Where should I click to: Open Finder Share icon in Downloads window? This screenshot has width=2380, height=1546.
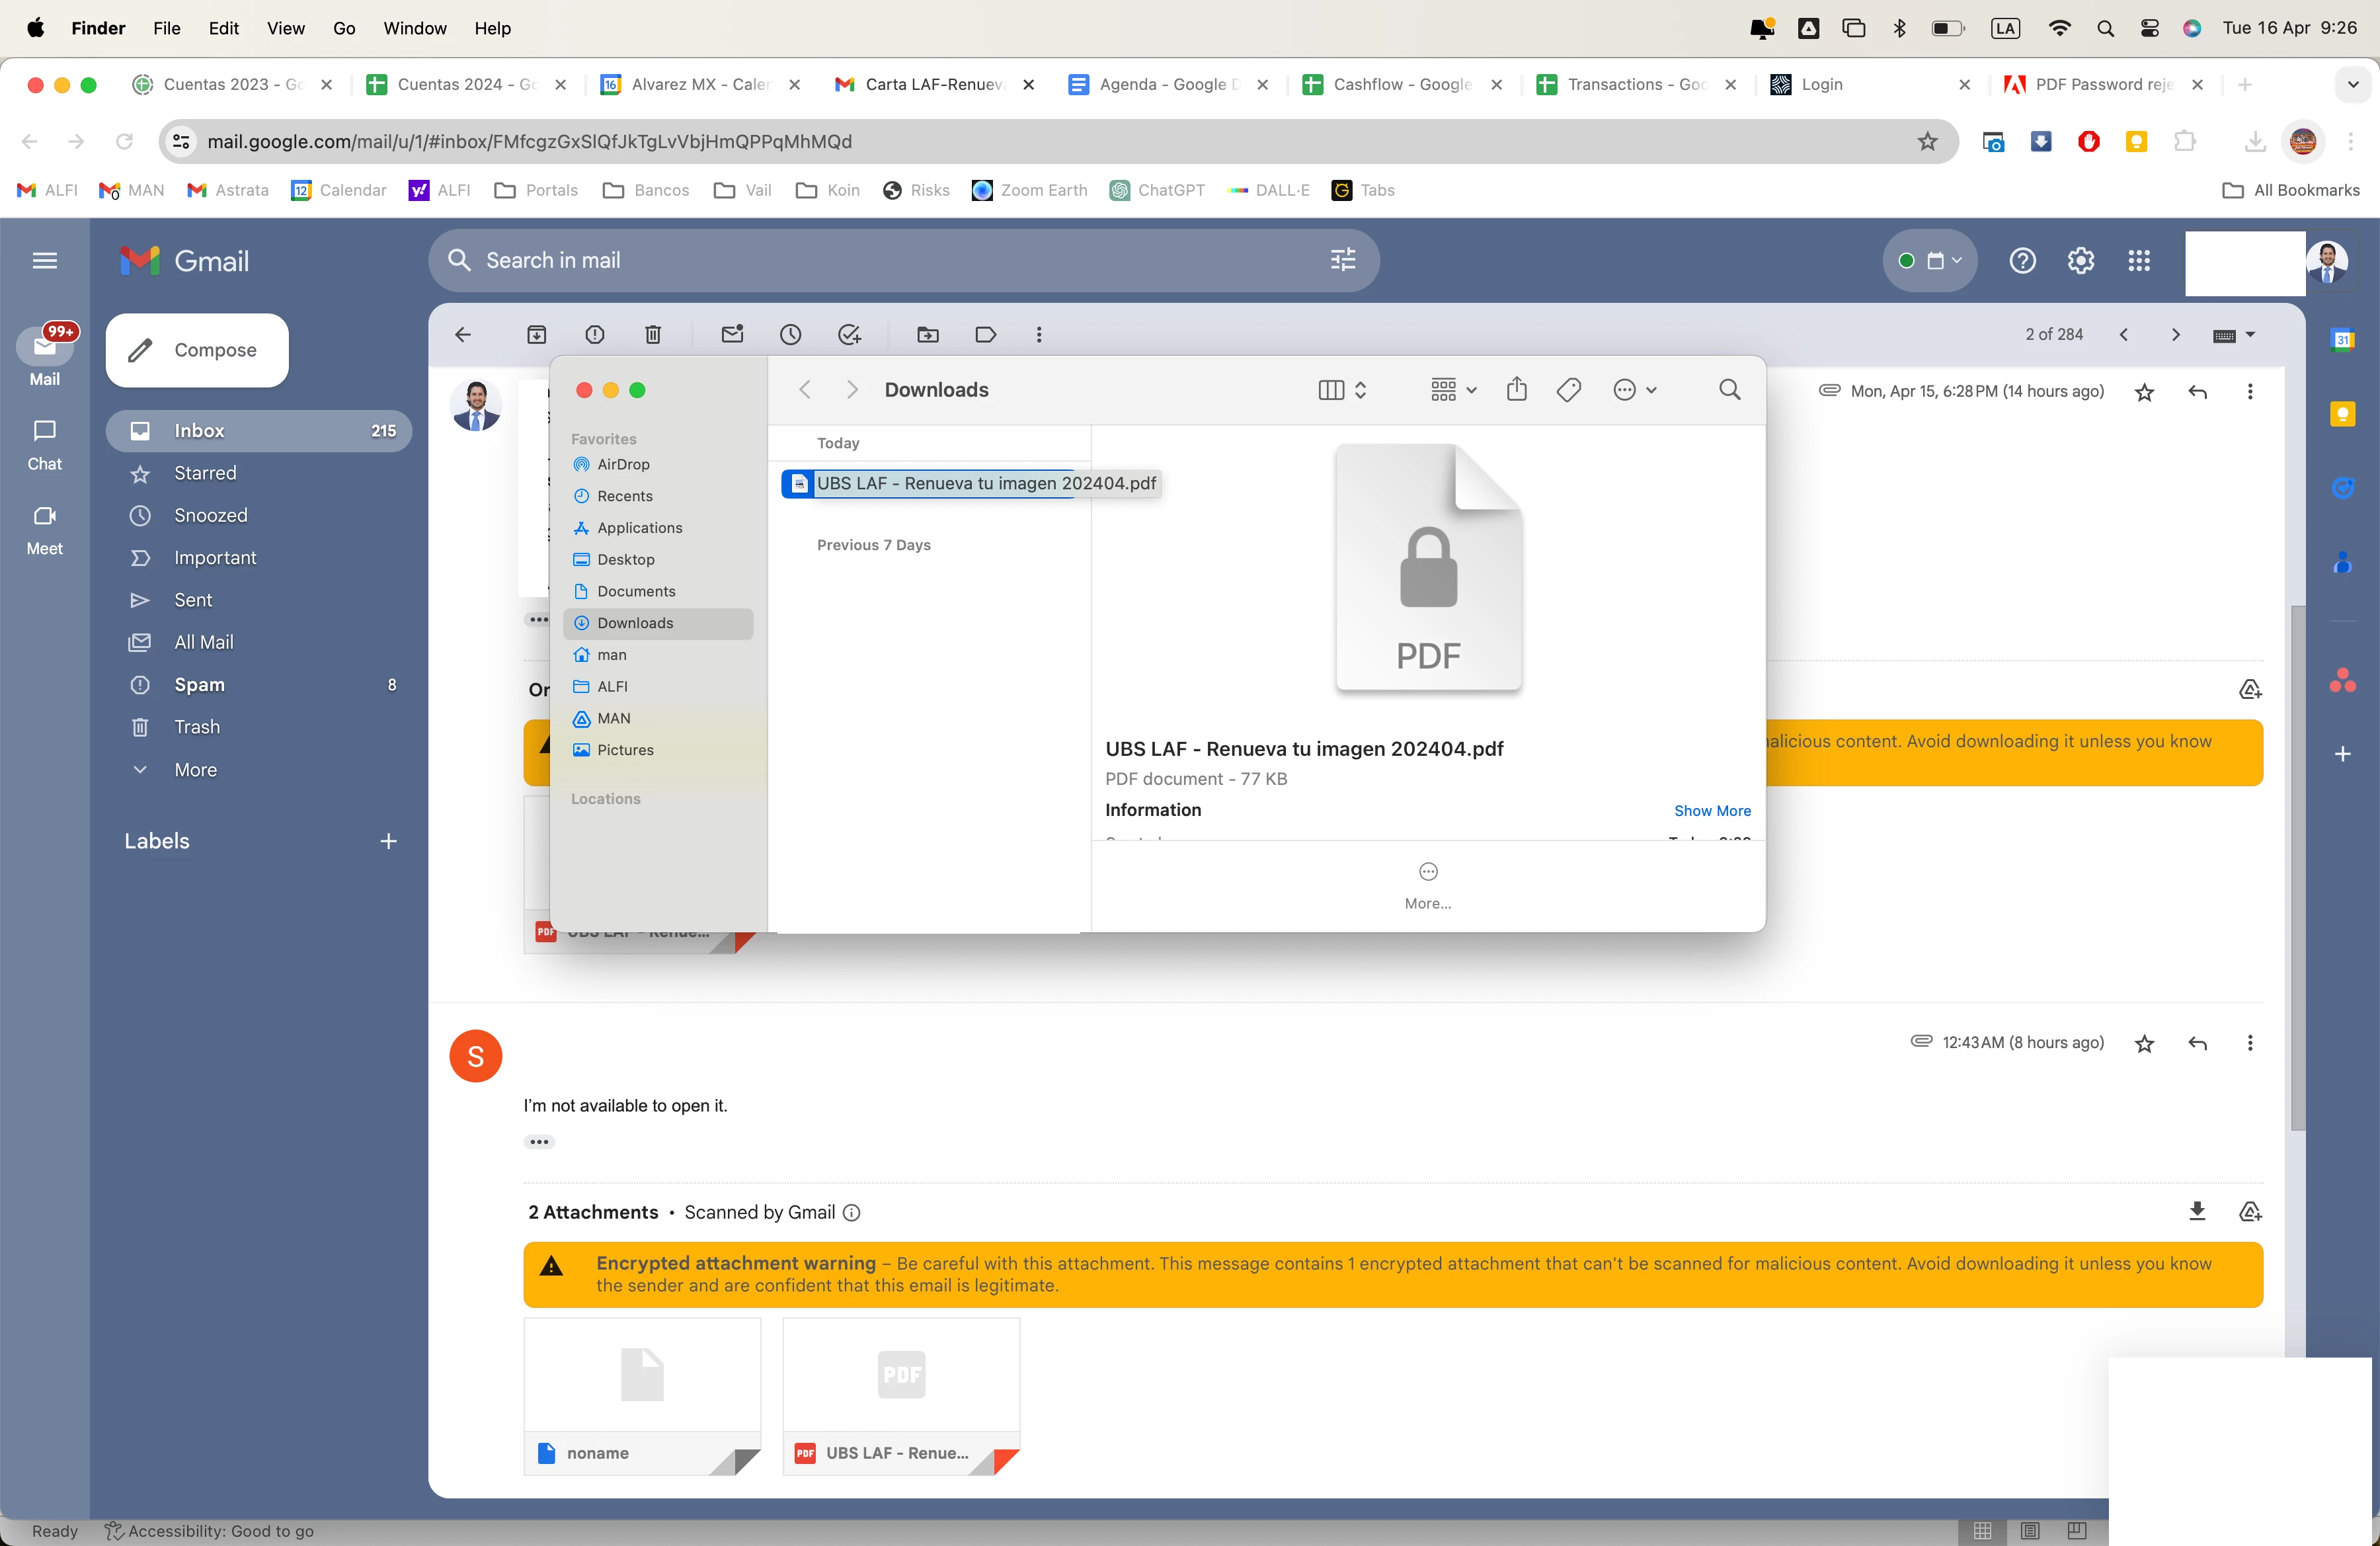[x=1516, y=390]
